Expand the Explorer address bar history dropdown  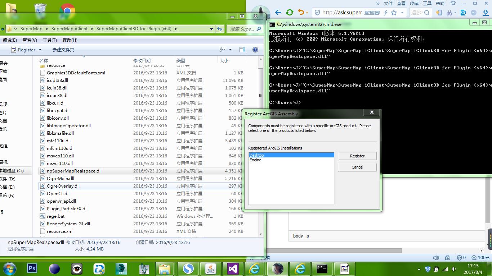[x=211, y=29]
